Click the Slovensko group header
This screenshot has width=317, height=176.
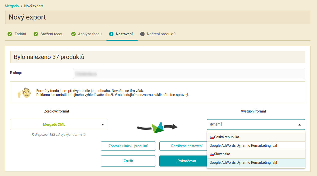pos(256,154)
